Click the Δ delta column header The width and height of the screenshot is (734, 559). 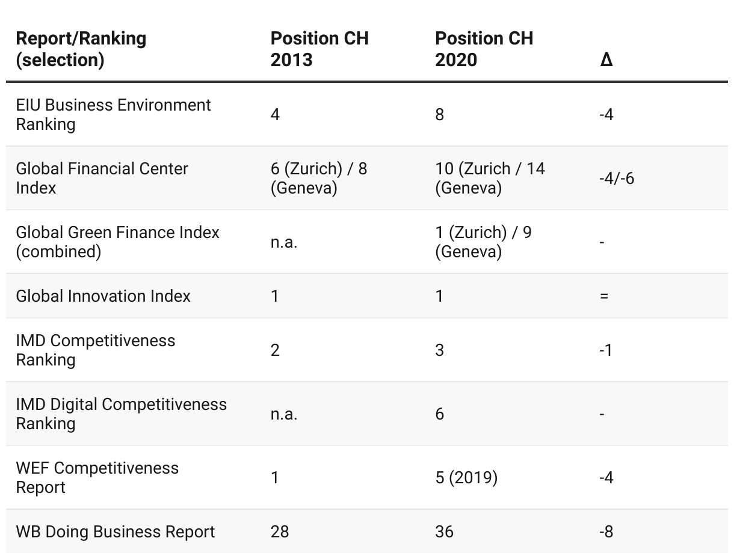coord(606,60)
